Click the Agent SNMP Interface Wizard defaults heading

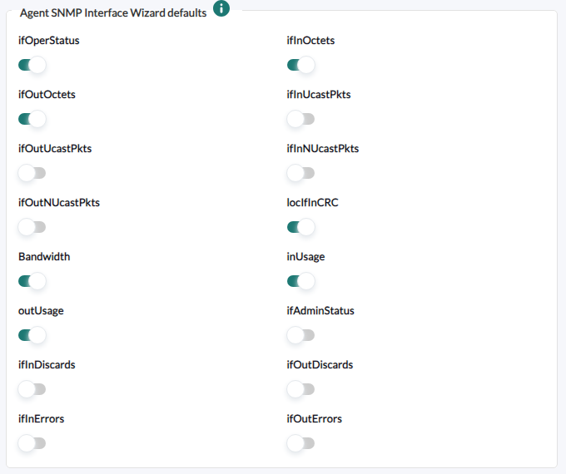point(113,13)
